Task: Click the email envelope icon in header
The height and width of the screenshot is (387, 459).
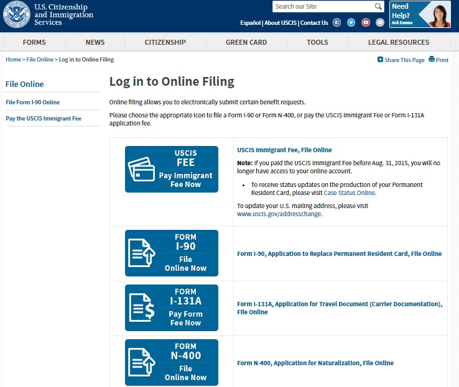Action: pyautogui.click(x=380, y=22)
